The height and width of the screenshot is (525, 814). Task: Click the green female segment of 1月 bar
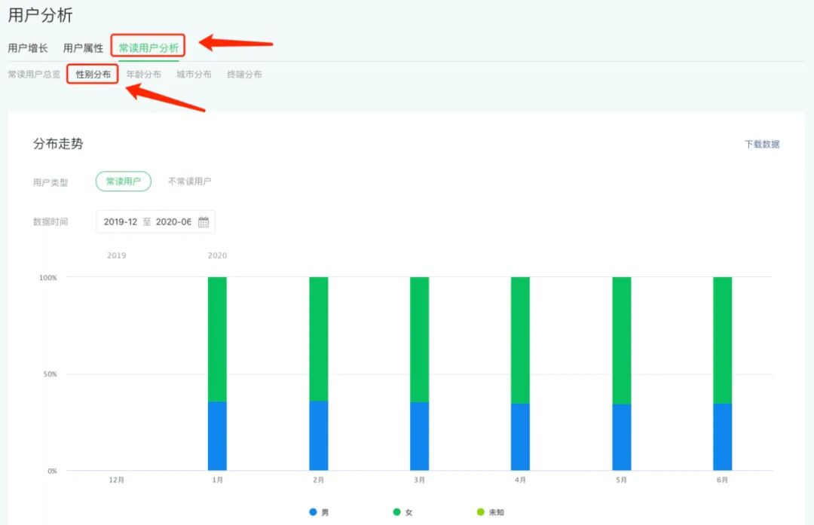pos(218,339)
